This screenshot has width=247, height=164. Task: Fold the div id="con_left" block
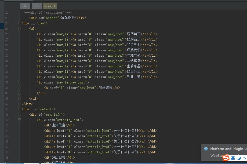tap(20, 115)
